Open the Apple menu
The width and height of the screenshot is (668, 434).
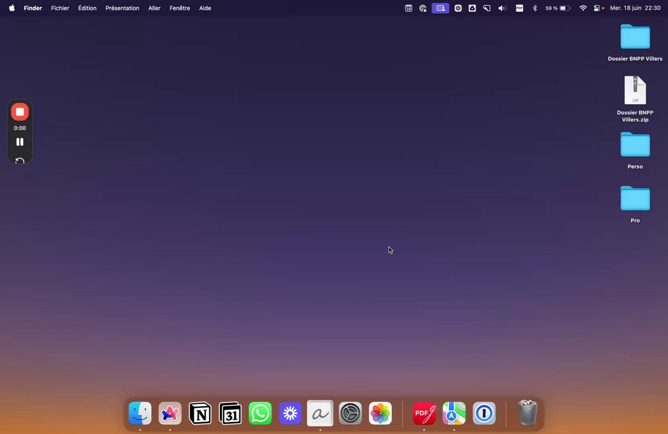[x=11, y=8]
